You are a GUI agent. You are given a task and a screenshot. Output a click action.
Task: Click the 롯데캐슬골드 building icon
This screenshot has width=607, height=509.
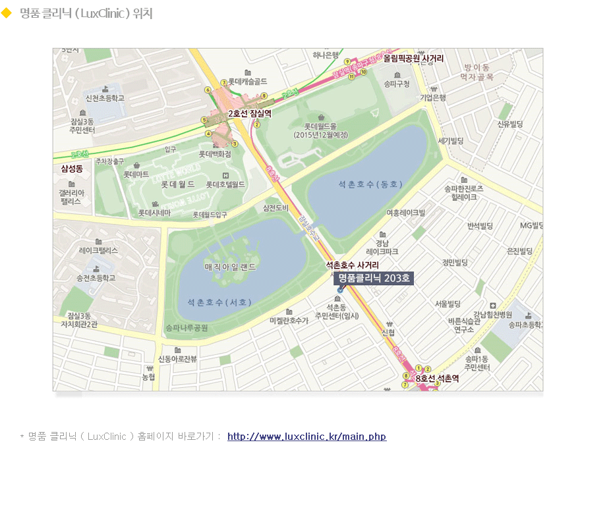248,72
